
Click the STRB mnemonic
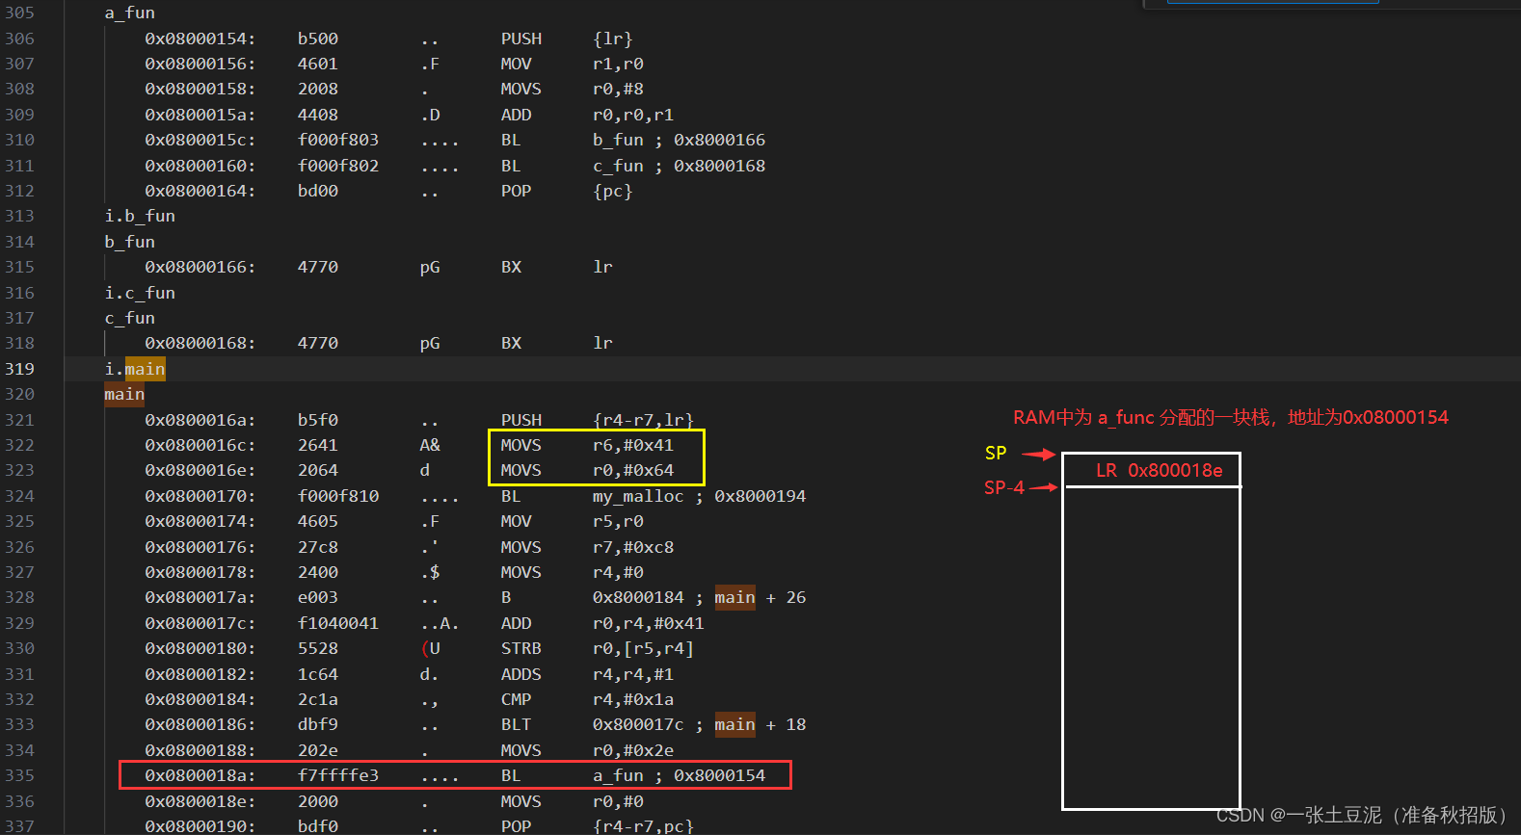click(521, 648)
